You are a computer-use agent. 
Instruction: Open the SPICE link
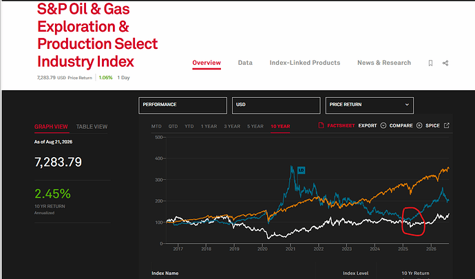coord(432,125)
